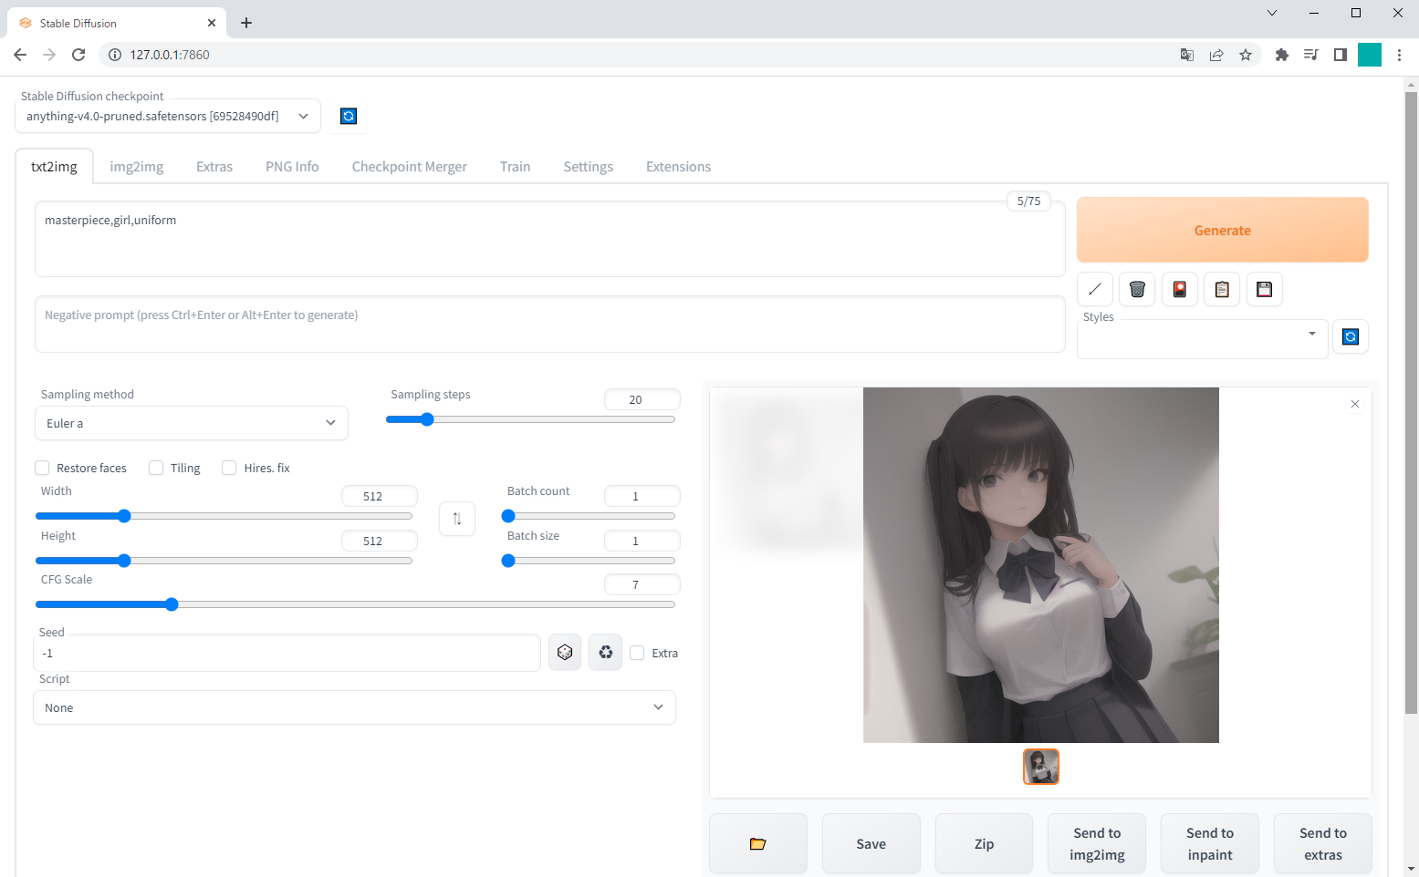The height and width of the screenshot is (877, 1419).
Task: Go back in browser history
Action: pyautogui.click(x=20, y=55)
